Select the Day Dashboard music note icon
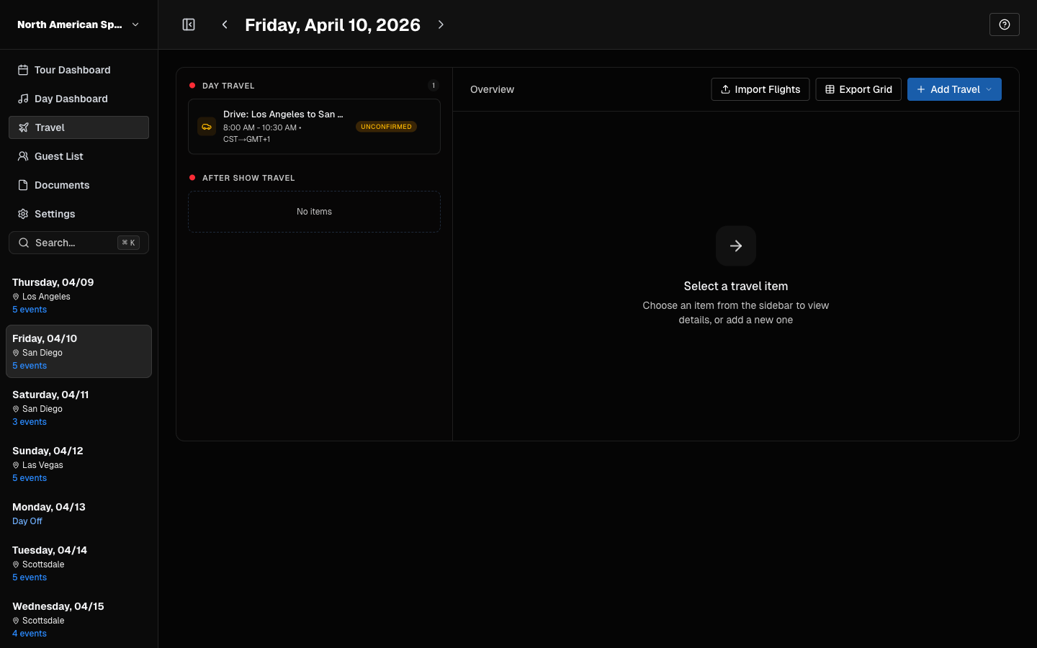This screenshot has height=648, width=1037. [22, 98]
